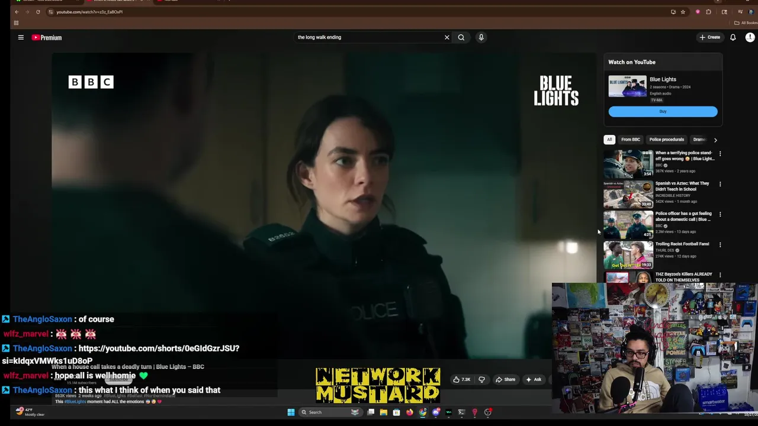The image size is (758, 426).
Task: Open the Create menu
Action: (709, 37)
